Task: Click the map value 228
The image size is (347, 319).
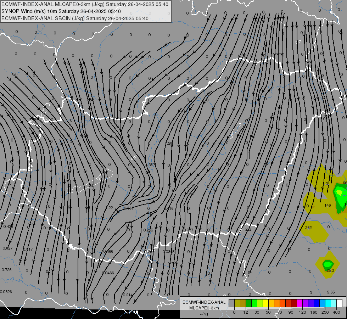Action: pyautogui.click(x=248, y=229)
